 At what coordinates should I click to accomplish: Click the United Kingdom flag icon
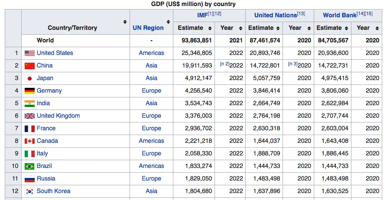coord(29,116)
